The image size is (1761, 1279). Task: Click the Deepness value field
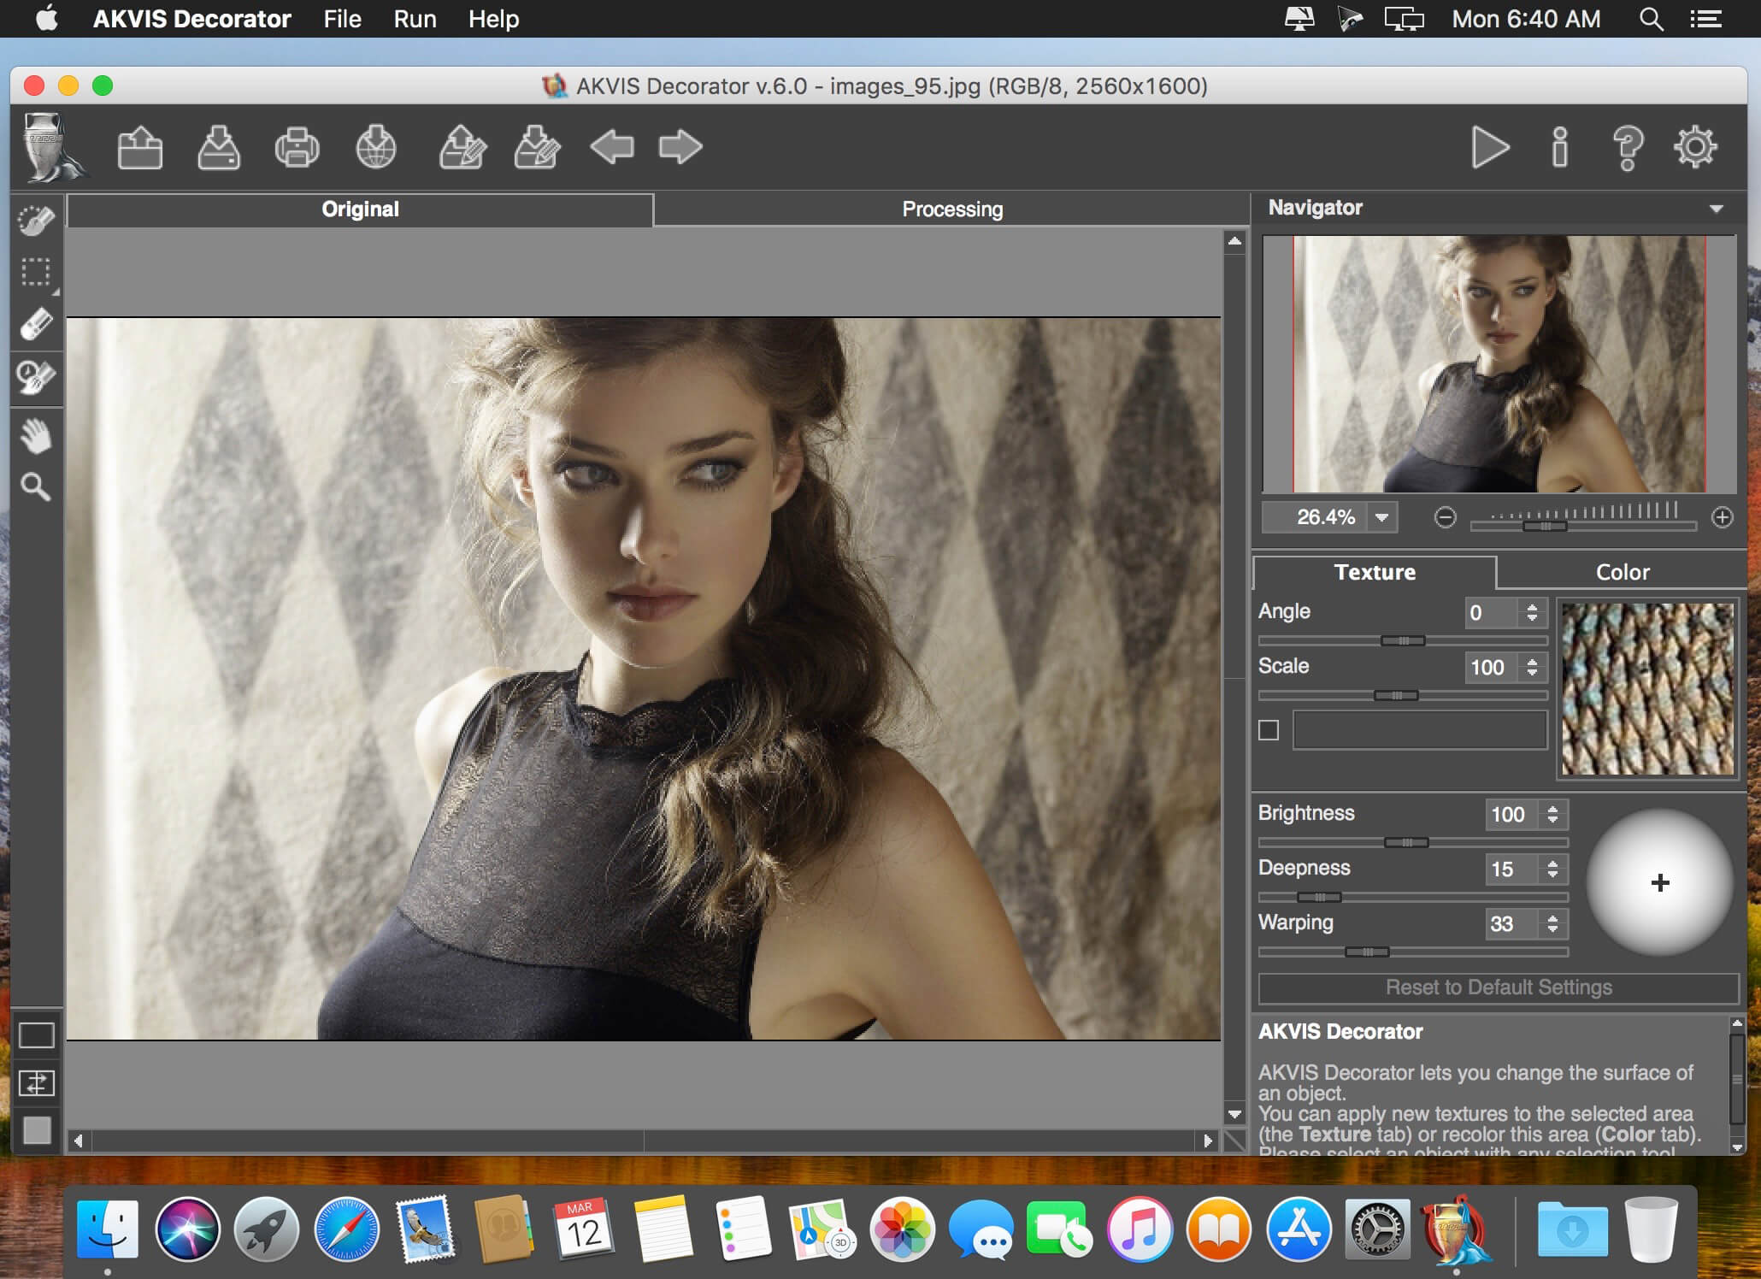click(x=1511, y=869)
